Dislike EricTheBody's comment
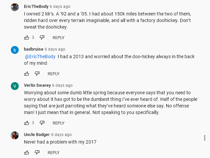The width and height of the screenshot is (210, 158). click(42, 37)
